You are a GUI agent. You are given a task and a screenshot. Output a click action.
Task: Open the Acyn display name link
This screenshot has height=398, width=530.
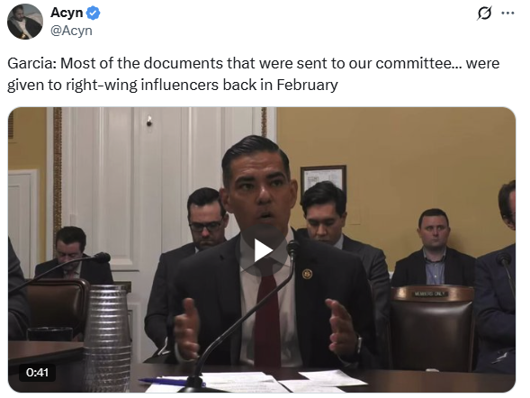pos(67,13)
